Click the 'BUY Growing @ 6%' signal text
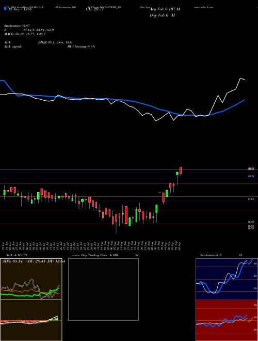 [81, 47]
